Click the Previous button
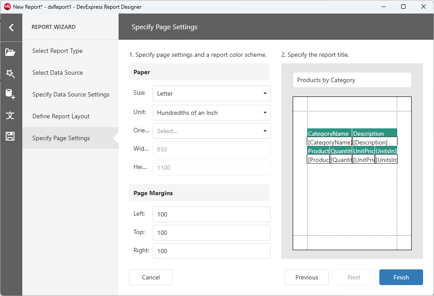 pos(307,277)
